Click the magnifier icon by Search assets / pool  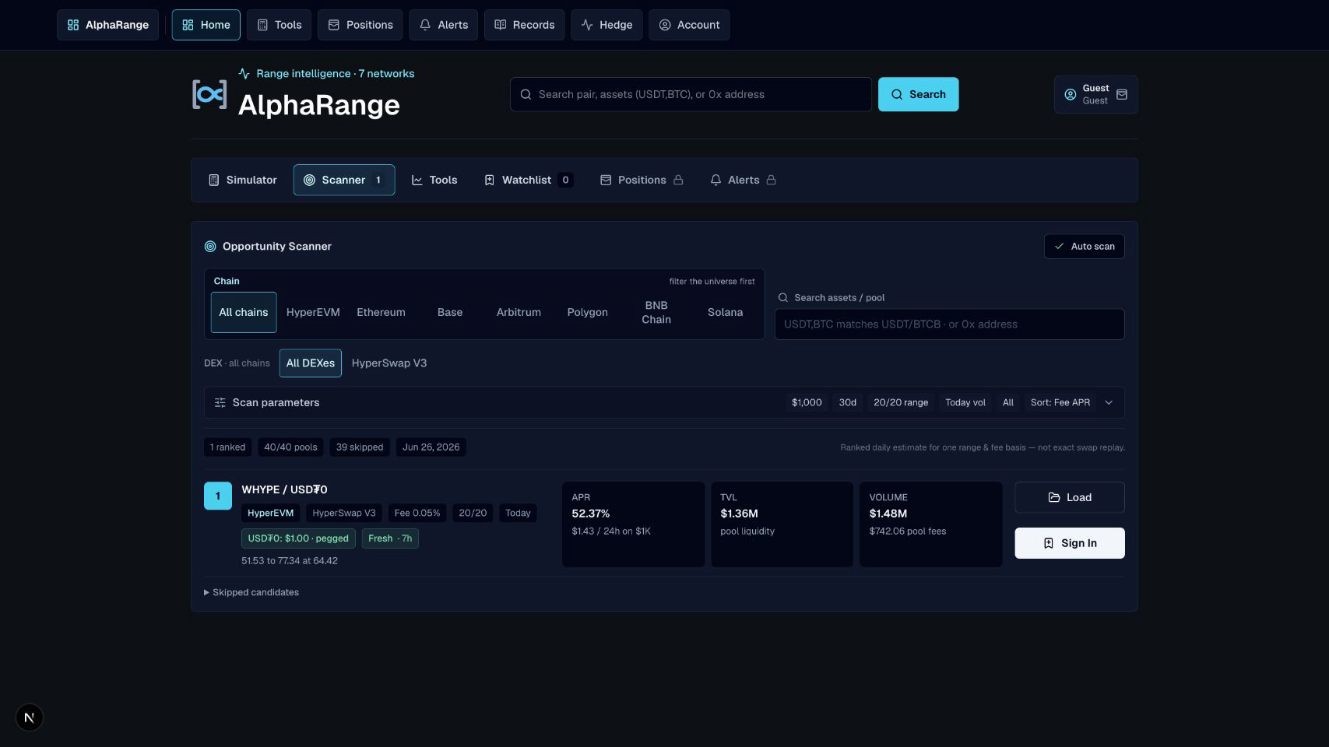click(783, 297)
